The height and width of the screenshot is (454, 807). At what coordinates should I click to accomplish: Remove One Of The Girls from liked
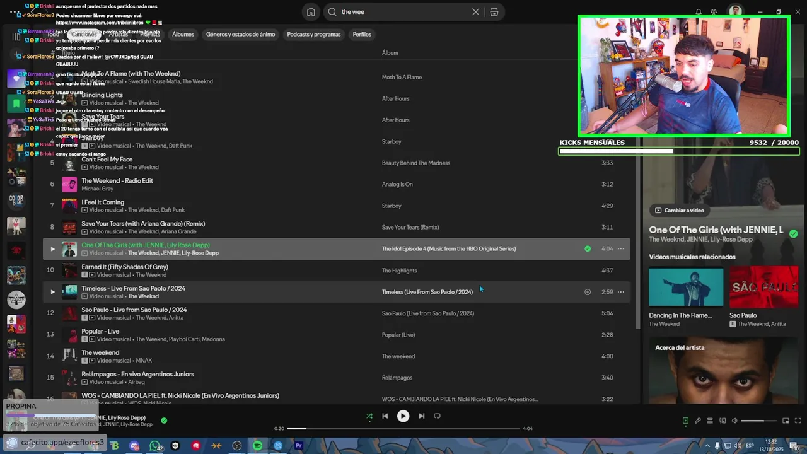tap(588, 249)
